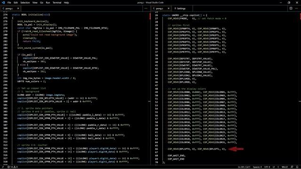
Task: Click line 284 init_sound_system(is_pal) call
Action: tap(35, 48)
